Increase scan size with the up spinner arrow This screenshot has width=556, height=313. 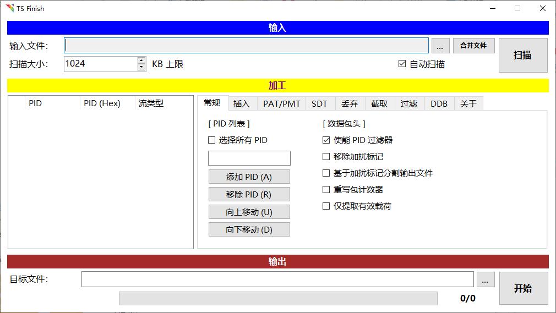click(x=141, y=61)
